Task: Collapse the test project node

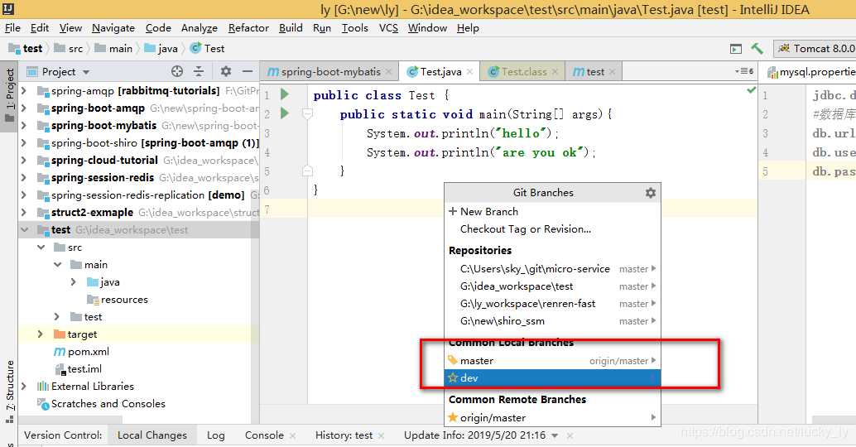Action: click(24, 230)
